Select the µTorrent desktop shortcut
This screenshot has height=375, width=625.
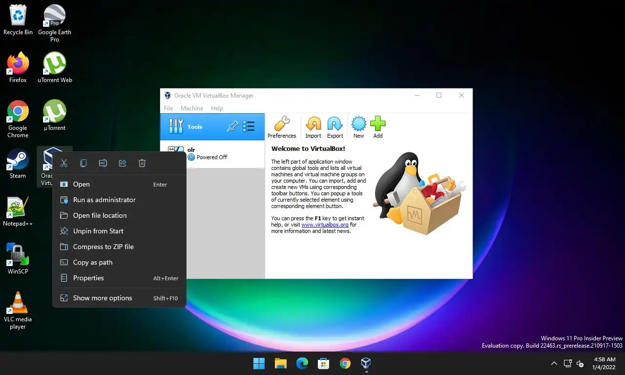[55, 115]
